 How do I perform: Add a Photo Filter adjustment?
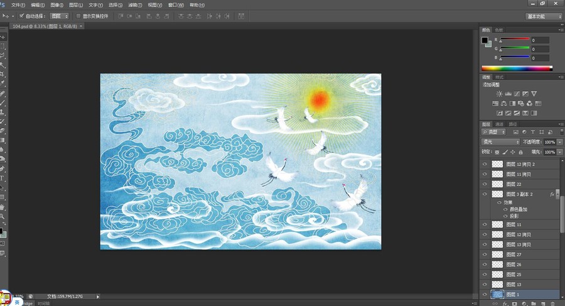pyautogui.click(x=520, y=104)
